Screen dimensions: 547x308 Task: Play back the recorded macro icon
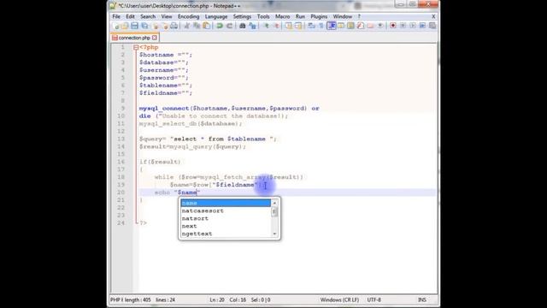coord(412,26)
